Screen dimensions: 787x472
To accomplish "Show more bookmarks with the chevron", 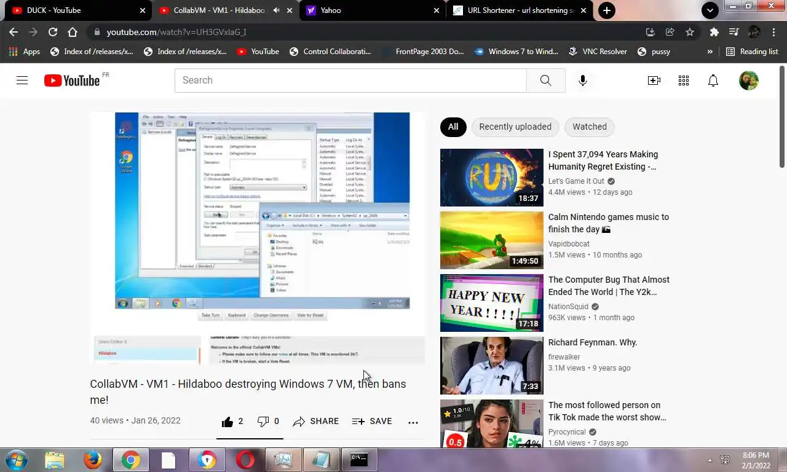I will [x=710, y=52].
